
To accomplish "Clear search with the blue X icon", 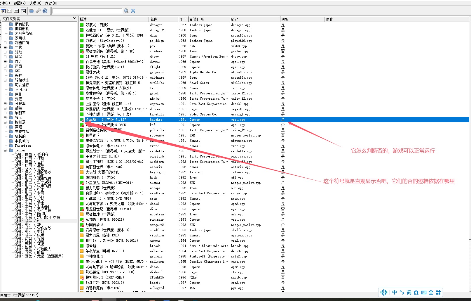I will [x=133, y=11].
